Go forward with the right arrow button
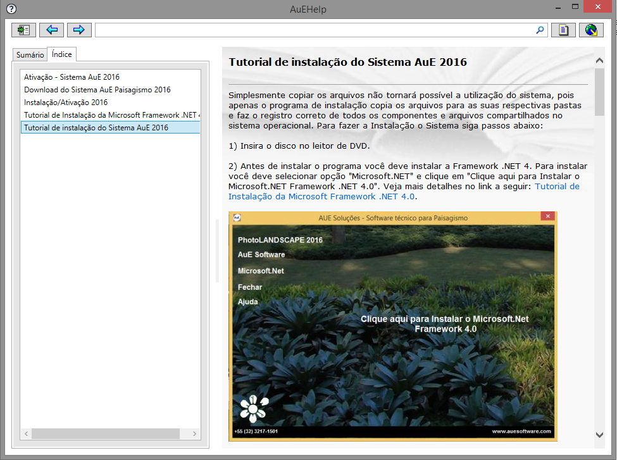 coord(79,30)
